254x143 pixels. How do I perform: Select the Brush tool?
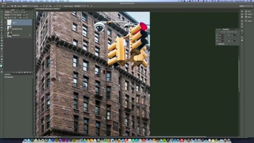(x=2, y=30)
